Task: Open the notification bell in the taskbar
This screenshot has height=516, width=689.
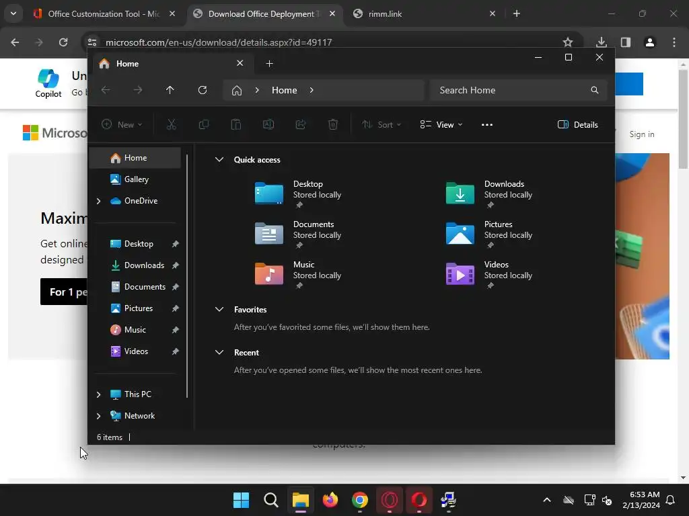Action: [671, 500]
